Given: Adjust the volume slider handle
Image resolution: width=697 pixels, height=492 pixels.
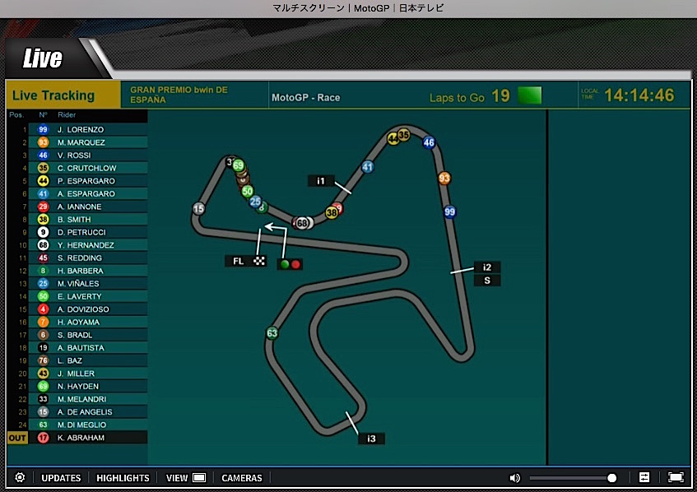Looking at the screenshot, I should click(x=611, y=478).
